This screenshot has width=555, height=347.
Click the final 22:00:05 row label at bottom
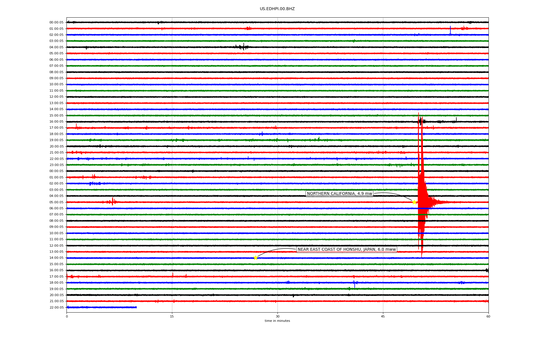tap(56, 308)
